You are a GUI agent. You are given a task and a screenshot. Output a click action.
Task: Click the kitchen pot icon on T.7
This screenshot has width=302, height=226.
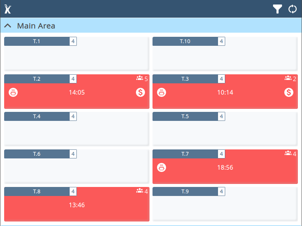[x=162, y=167]
